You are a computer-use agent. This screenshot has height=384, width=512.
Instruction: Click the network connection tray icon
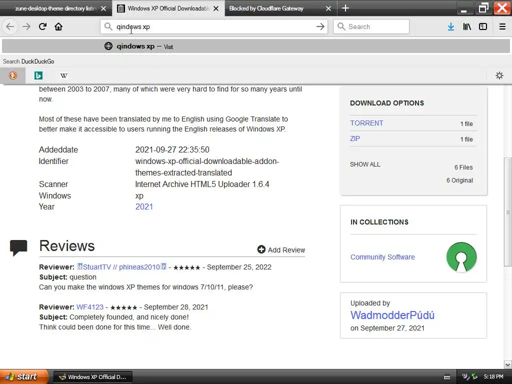click(474, 377)
